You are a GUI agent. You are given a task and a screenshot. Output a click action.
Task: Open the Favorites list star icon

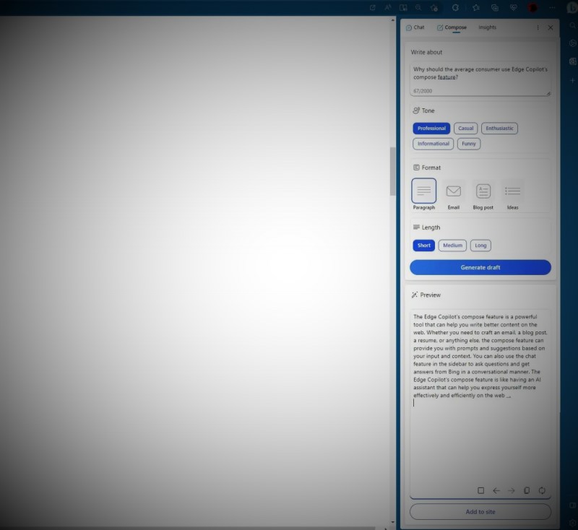(x=476, y=8)
